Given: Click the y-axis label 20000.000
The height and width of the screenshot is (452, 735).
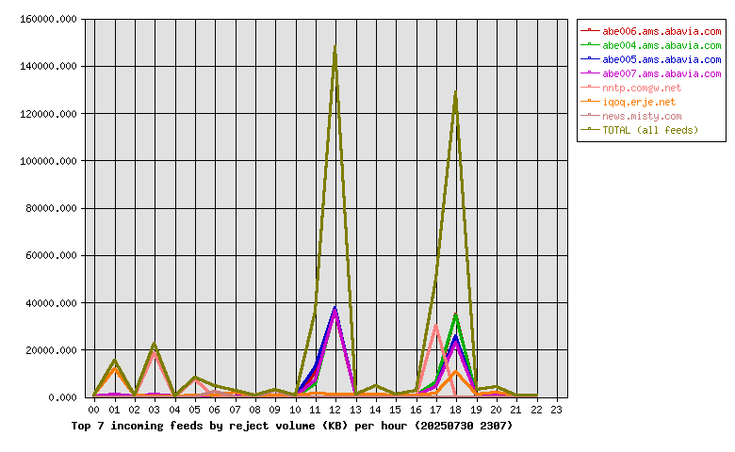Looking at the screenshot, I should [51, 350].
